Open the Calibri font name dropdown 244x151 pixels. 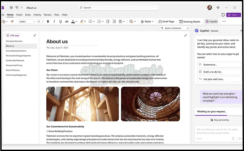pos(27,21)
